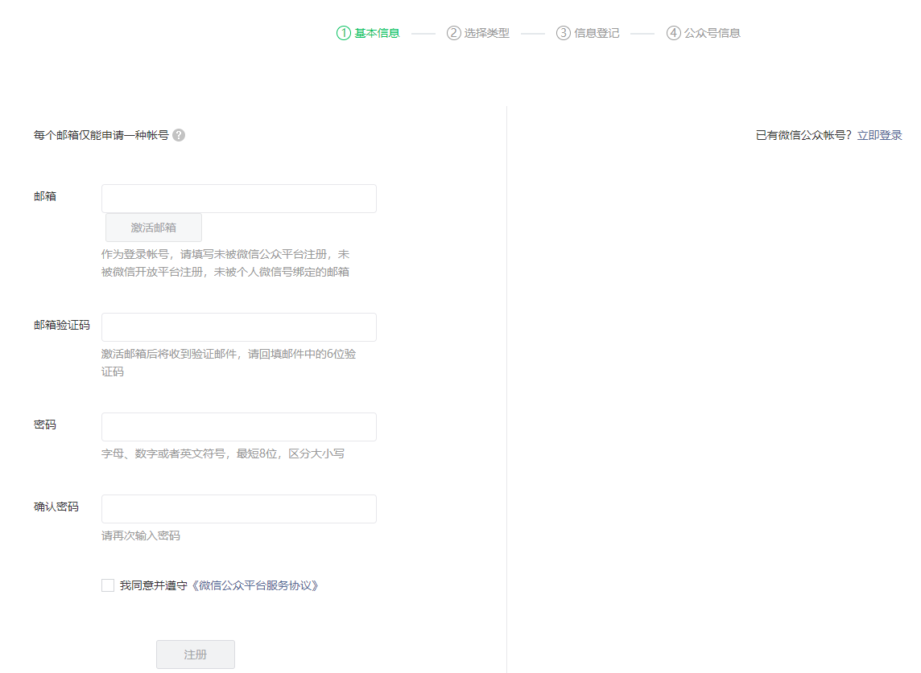Click the help question mark icon

179,135
